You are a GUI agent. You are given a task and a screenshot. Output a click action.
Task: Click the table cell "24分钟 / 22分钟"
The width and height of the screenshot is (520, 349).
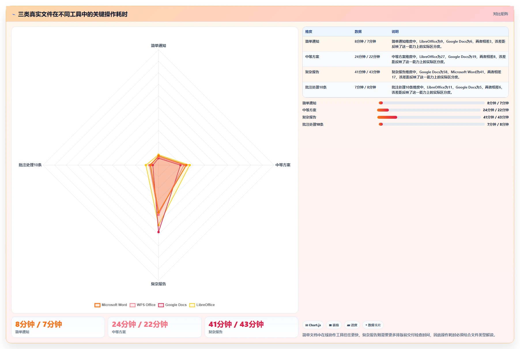point(370,59)
